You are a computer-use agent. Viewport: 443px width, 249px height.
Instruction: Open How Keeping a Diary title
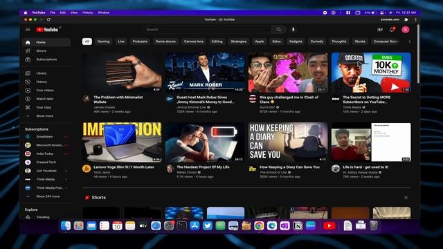(289, 167)
